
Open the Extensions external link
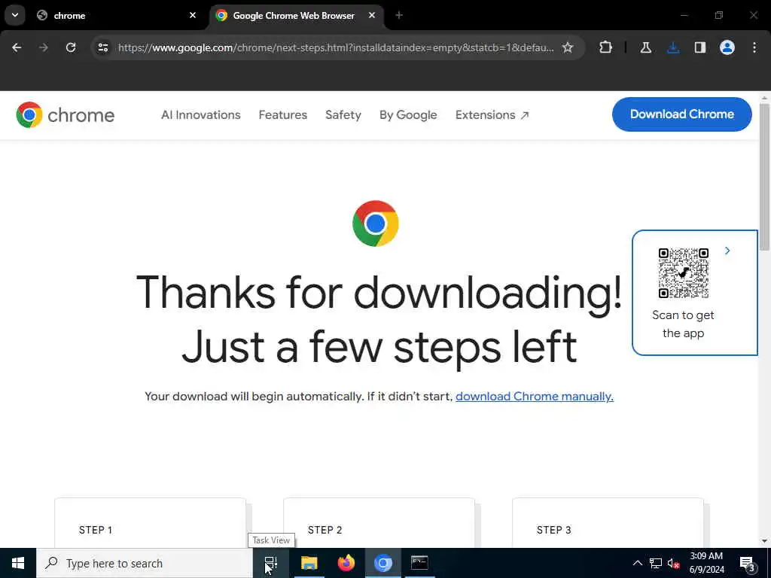click(492, 115)
